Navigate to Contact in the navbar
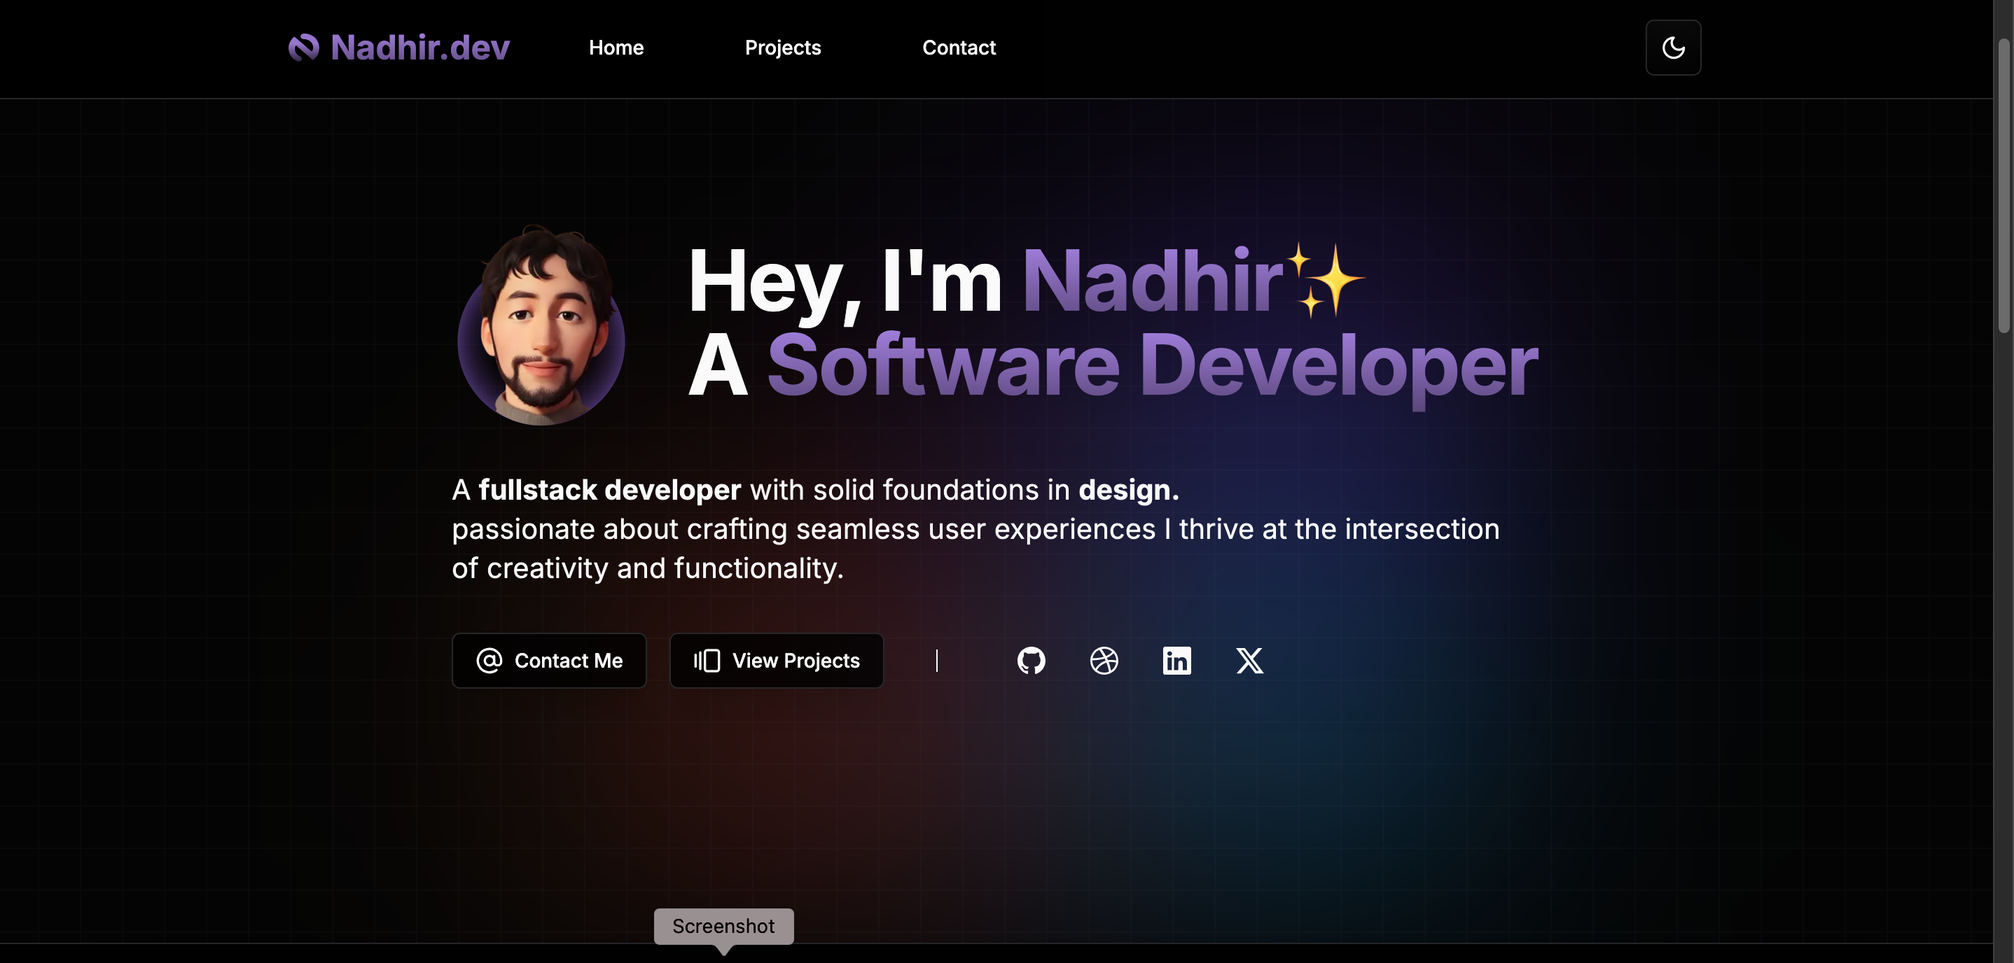Screen dimensions: 2014x963 (959, 48)
